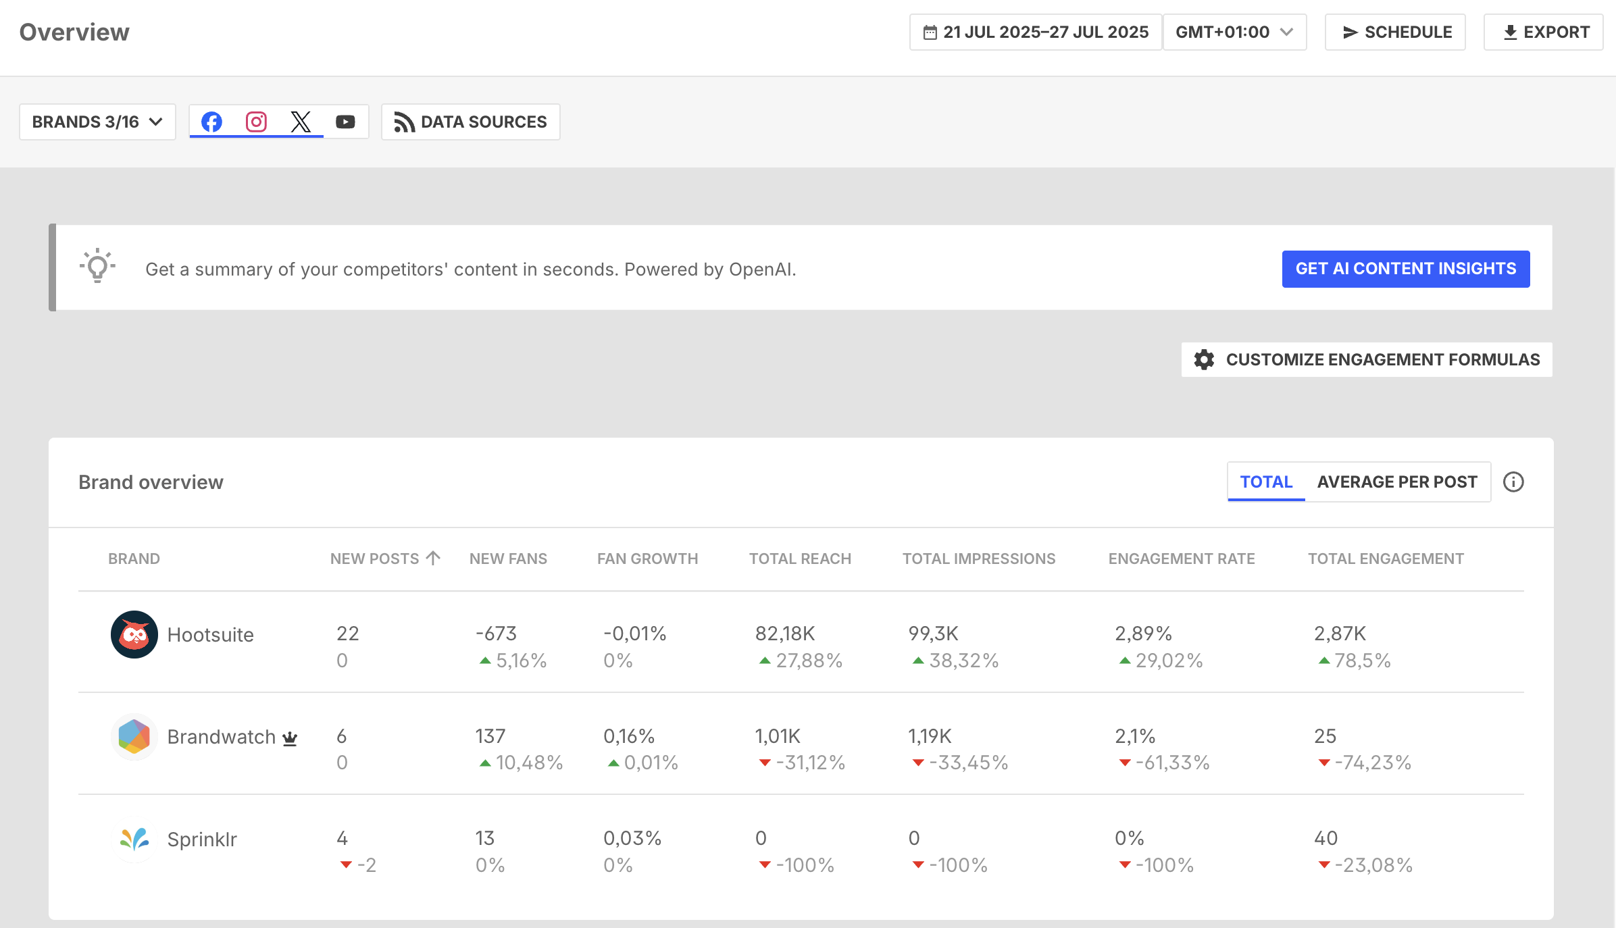1616x928 pixels.
Task: Sort by Total Reach column header
Action: [800, 559]
